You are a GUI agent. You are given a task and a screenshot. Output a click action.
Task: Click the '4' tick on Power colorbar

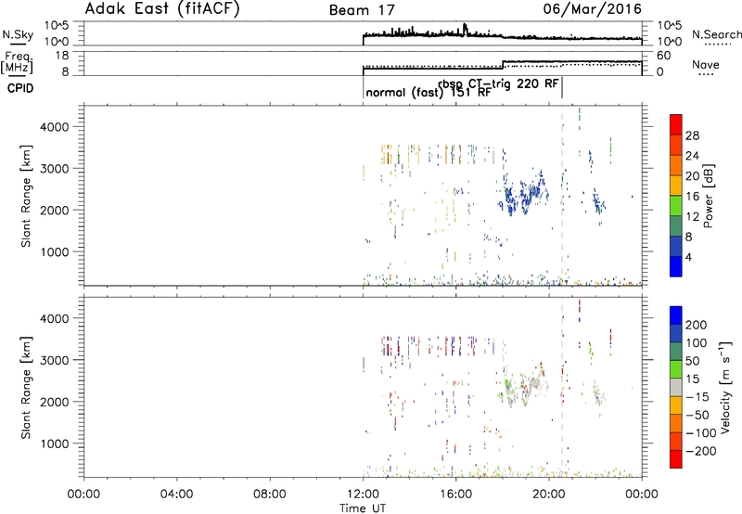coord(688,257)
